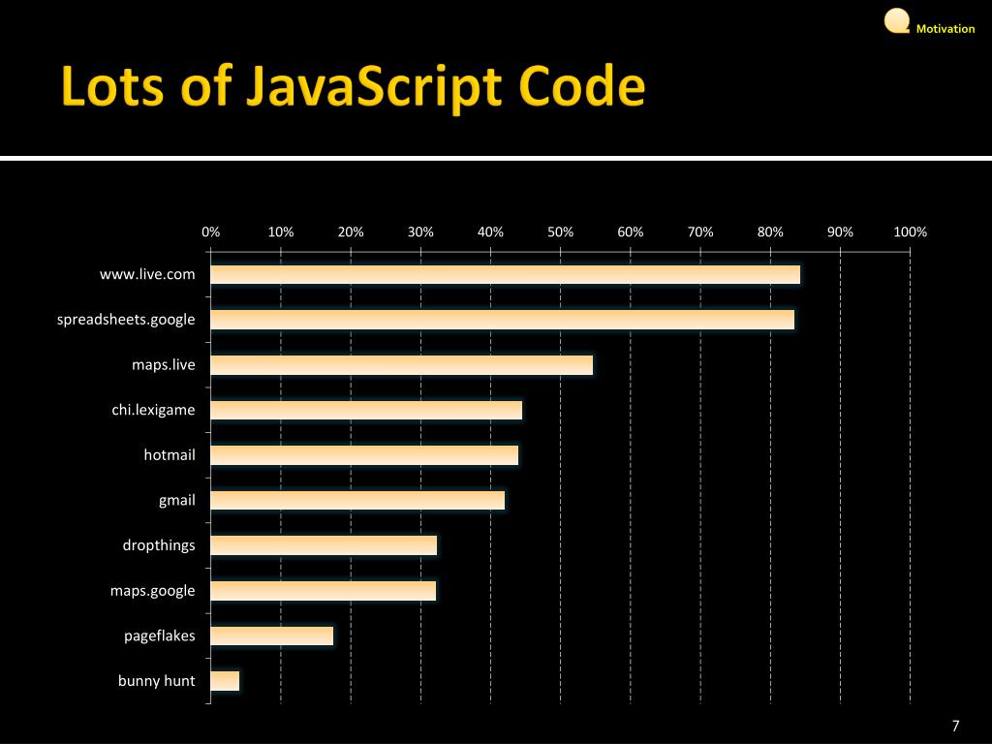The image size is (992, 744).
Task: Click the 'maps.google' axis label
Action: coord(152,591)
